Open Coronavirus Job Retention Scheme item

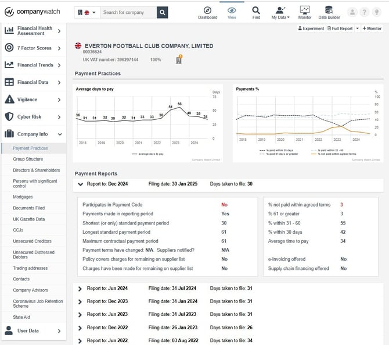tap(38, 304)
